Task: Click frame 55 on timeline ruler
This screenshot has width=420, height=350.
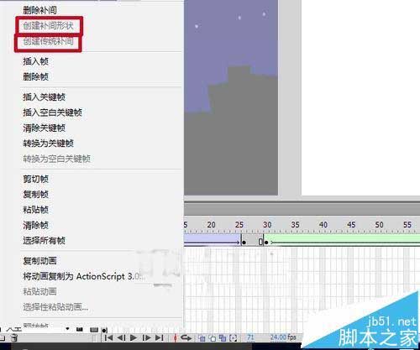Action: click(x=407, y=225)
